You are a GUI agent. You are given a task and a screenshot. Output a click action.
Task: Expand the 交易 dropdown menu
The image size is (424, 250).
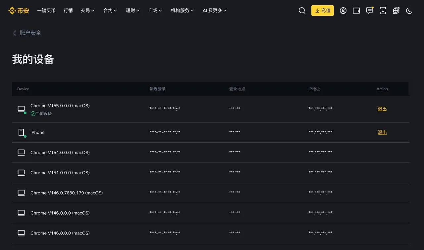[87, 11]
